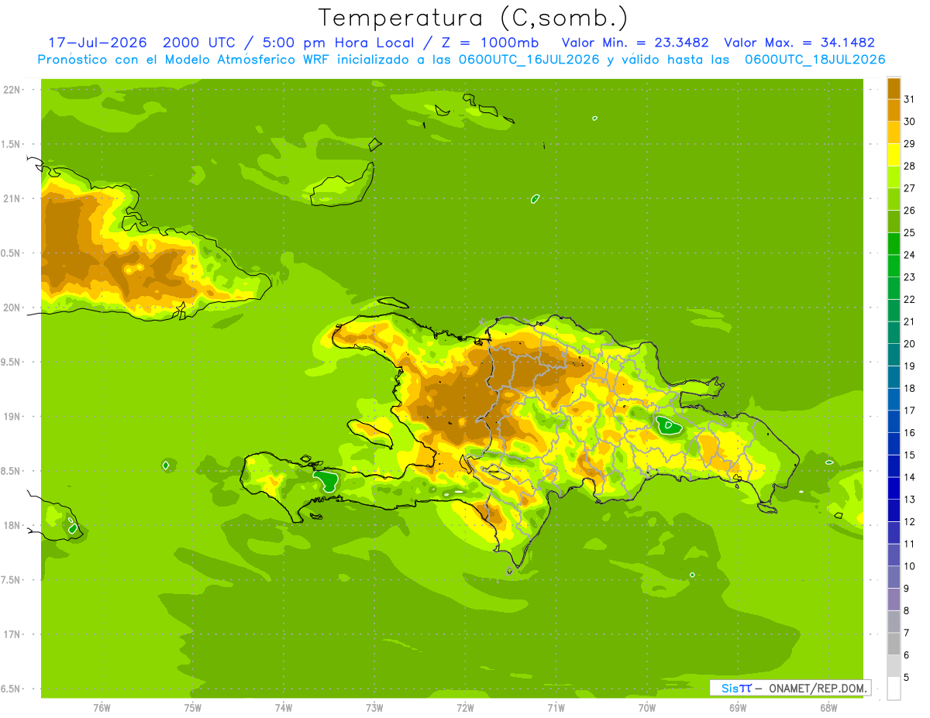Click the colorbar label '26'
This screenshot has width=930, height=718.
pos(909,210)
